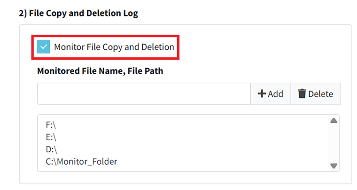
Task: Select the E:\ path entry
Action: (x=51, y=137)
